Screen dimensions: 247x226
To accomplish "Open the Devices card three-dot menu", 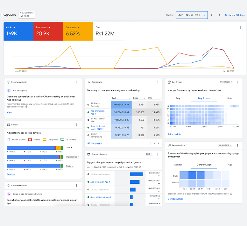I will pos(77,125).
